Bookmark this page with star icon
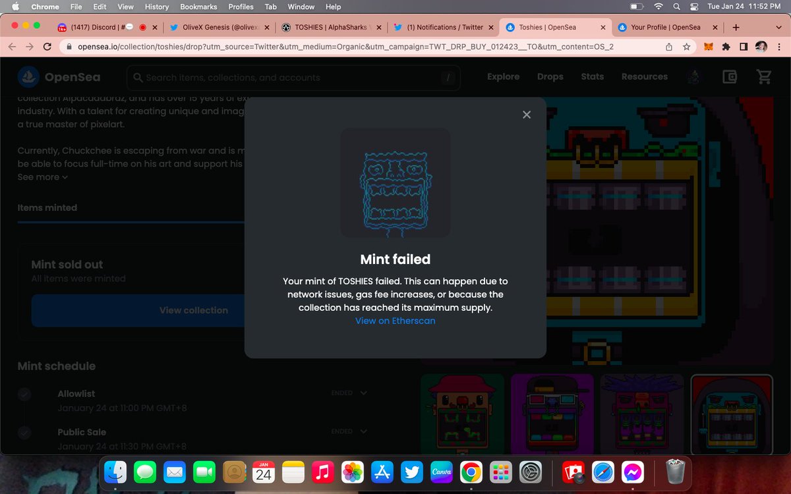The width and height of the screenshot is (791, 494). click(686, 47)
